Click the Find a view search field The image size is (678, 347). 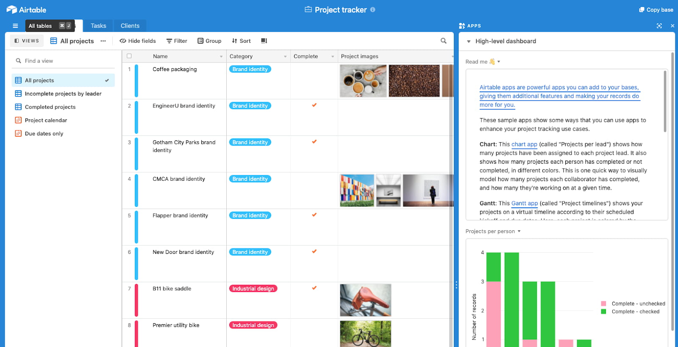pos(64,61)
